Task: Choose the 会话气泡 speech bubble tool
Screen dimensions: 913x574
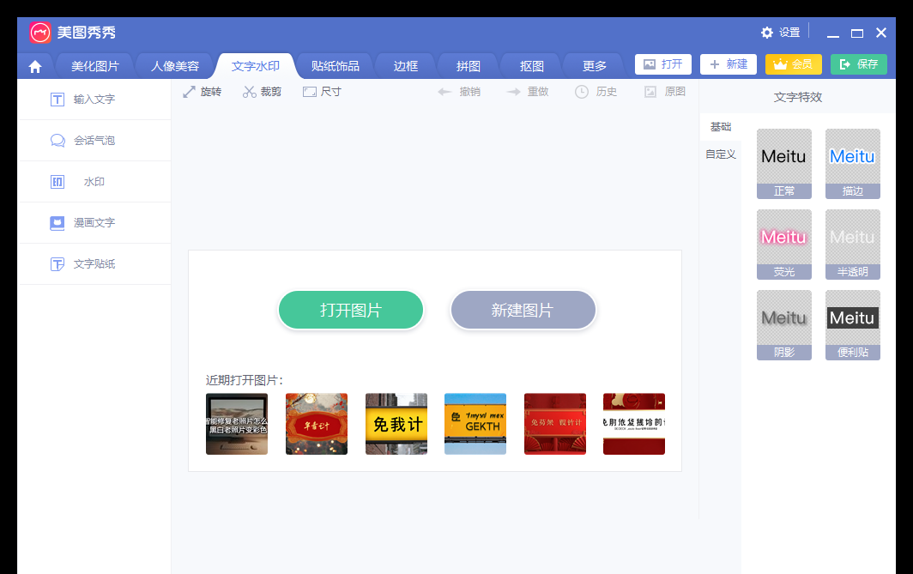Action: [x=95, y=141]
